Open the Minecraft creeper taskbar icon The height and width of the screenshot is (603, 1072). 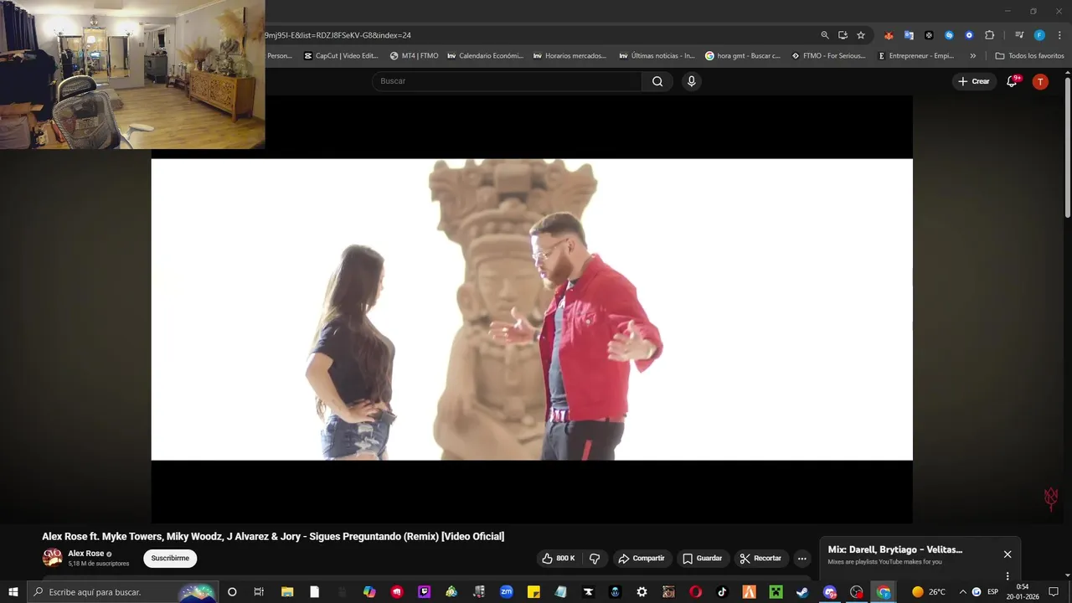776,592
